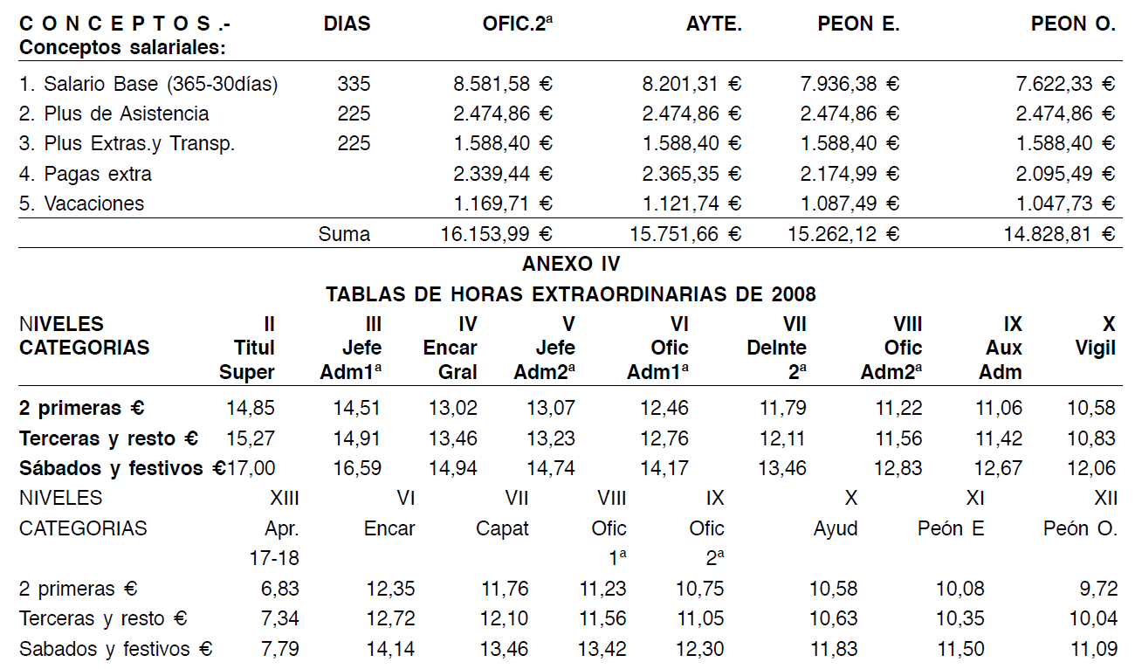Select the value 11,09 in the last row
Viewport: 1142px width, 669px height.
pyautogui.click(x=1093, y=649)
